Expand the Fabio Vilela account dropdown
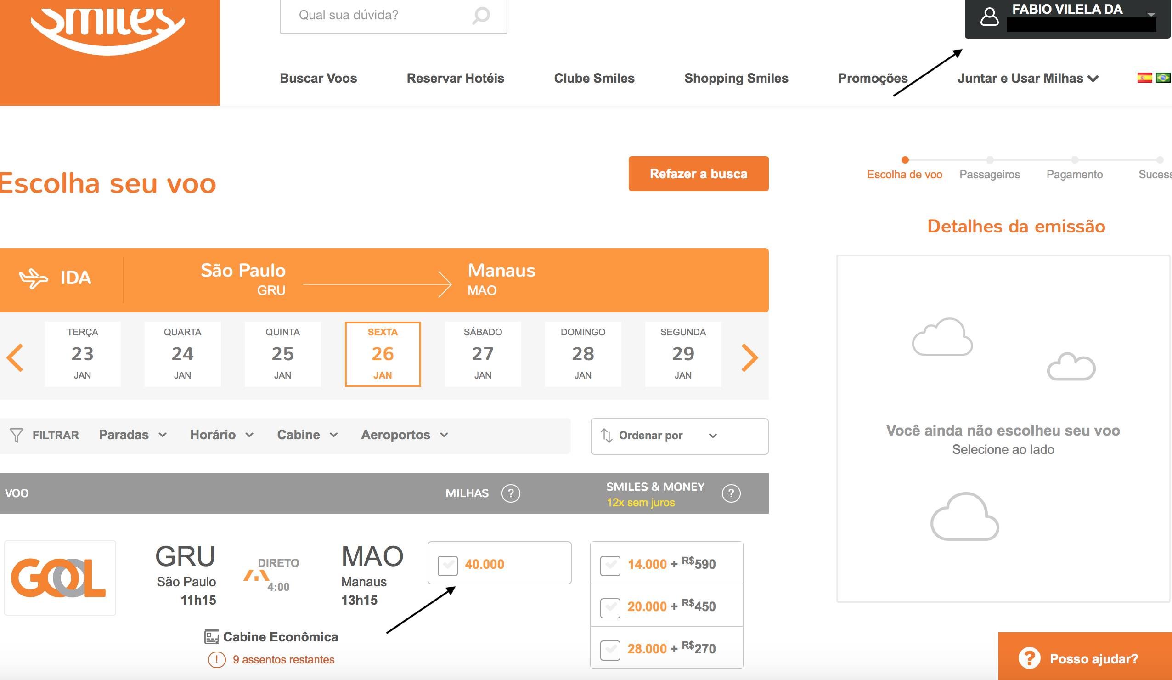Viewport: 1172px width, 680px height. [1151, 14]
